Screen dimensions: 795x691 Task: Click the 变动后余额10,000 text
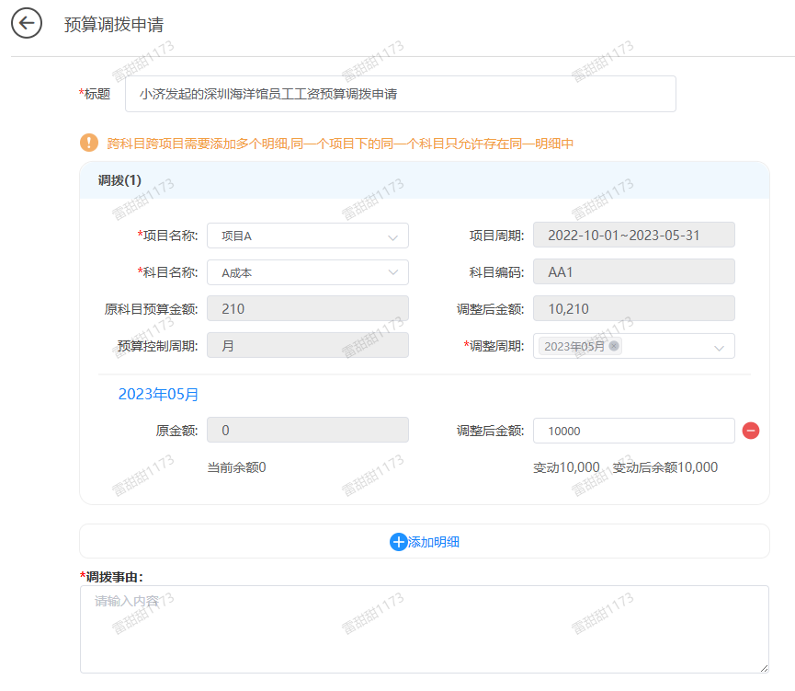665,467
